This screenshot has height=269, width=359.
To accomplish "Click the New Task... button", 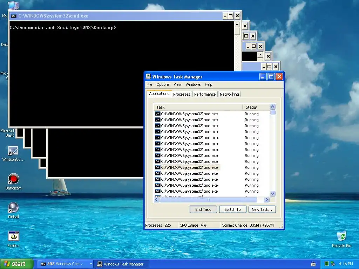I will coord(262,209).
